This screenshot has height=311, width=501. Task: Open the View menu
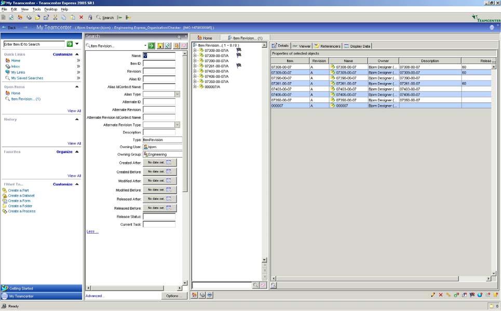point(24,9)
